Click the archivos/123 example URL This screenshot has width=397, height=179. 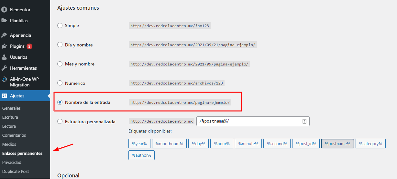point(177,83)
